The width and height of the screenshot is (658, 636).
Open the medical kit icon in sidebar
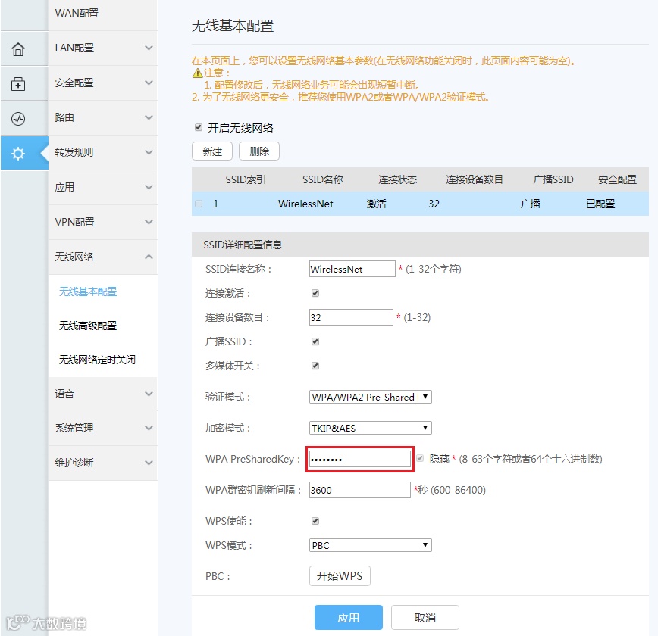pyautogui.click(x=18, y=84)
